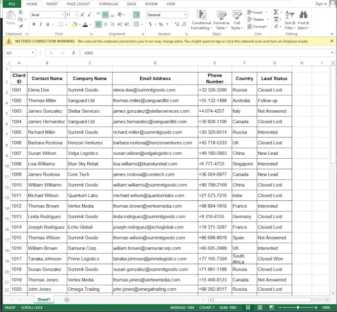The width and height of the screenshot is (337, 312).
Task: Toggle Middle Align
Action: (x=105, y=14)
